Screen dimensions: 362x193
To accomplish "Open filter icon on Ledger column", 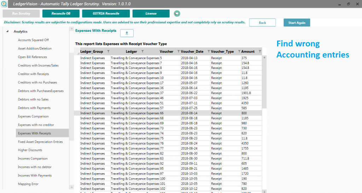I will click(143, 52).
